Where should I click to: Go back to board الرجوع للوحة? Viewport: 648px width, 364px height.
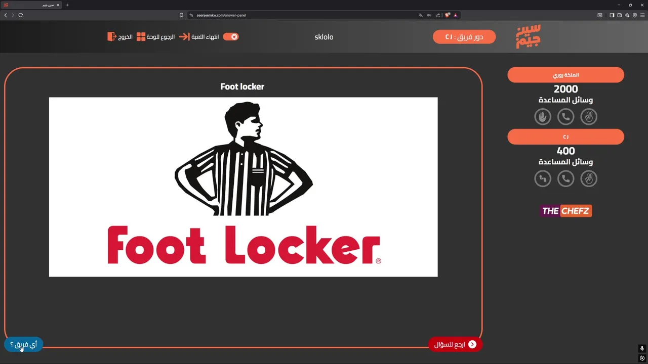click(x=155, y=37)
